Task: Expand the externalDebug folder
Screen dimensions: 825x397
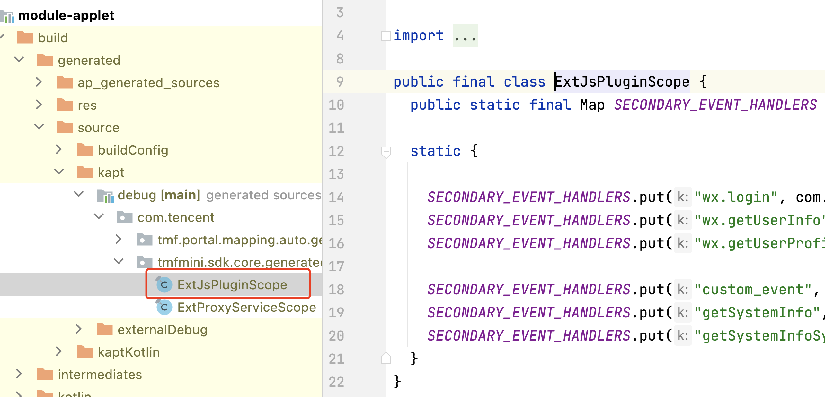Action: tap(78, 329)
